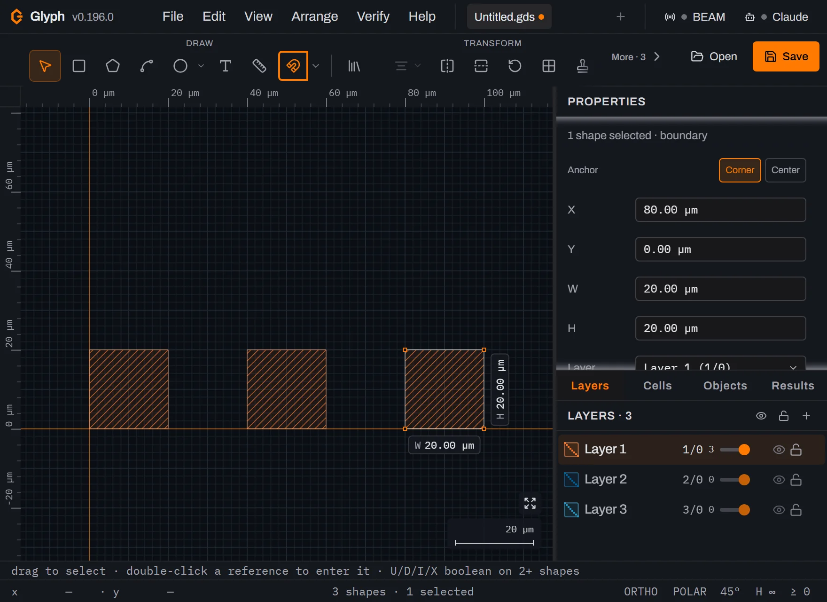The image size is (827, 602).
Task: Click the array grid transform icon
Action: pyautogui.click(x=549, y=66)
